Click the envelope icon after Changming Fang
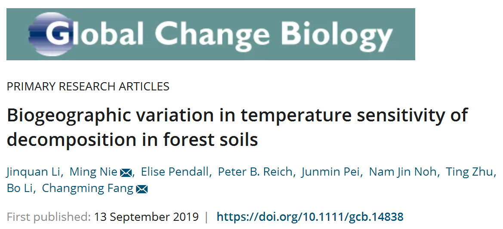 (x=142, y=189)
